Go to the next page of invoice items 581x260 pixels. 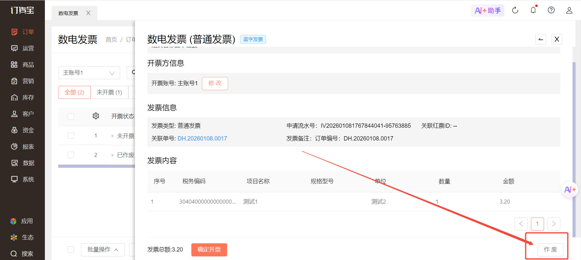click(x=554, y=224)
